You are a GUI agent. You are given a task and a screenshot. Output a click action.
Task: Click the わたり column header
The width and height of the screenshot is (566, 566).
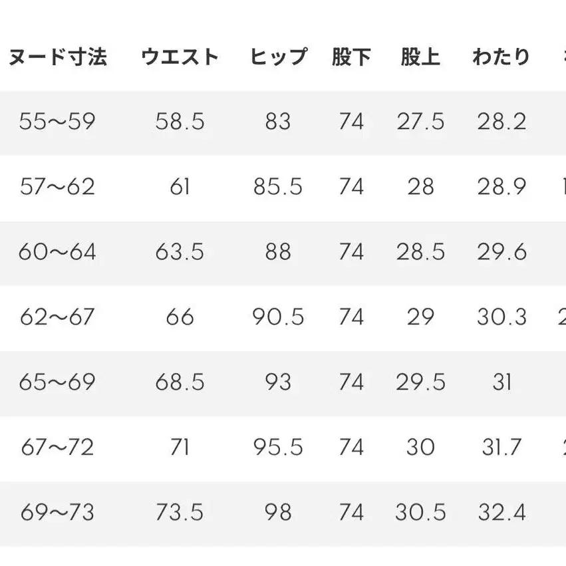(501, 57)
